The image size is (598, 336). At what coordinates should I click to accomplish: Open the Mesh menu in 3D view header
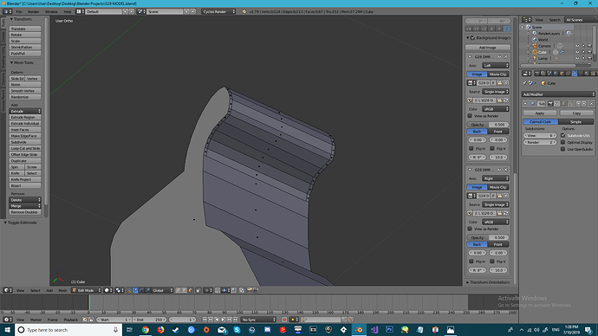click(x=62, y=291)
